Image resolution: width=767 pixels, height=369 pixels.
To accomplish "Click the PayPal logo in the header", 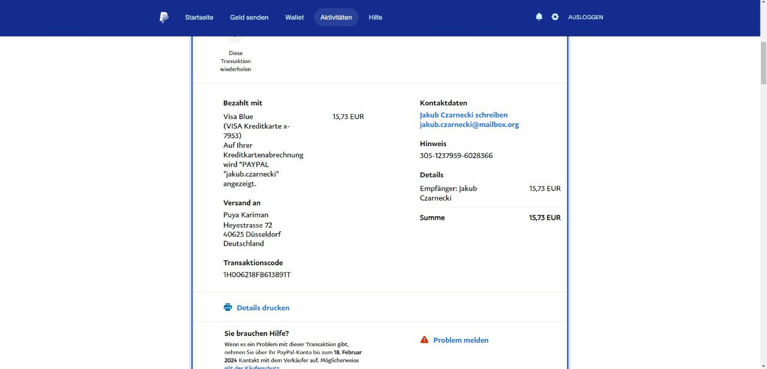I will (x=164, y=17).
